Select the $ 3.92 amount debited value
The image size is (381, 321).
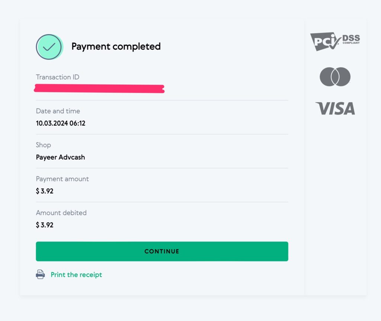tap(45, 225)
